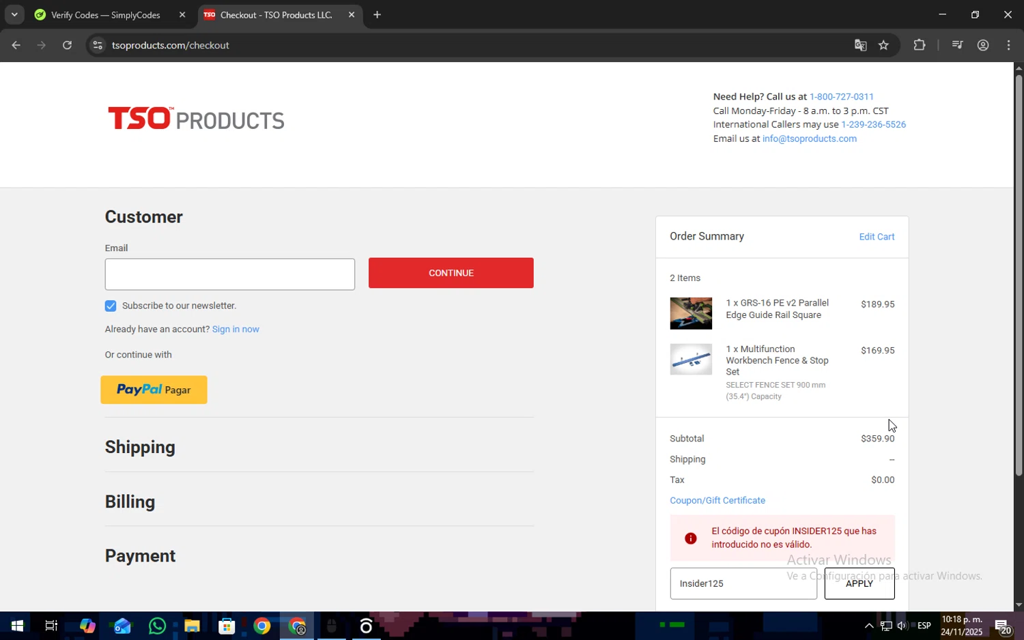This screenshot has height=640, width=1024.
Task: Click the Sign in now link
Action: click(x=236, y=329)
